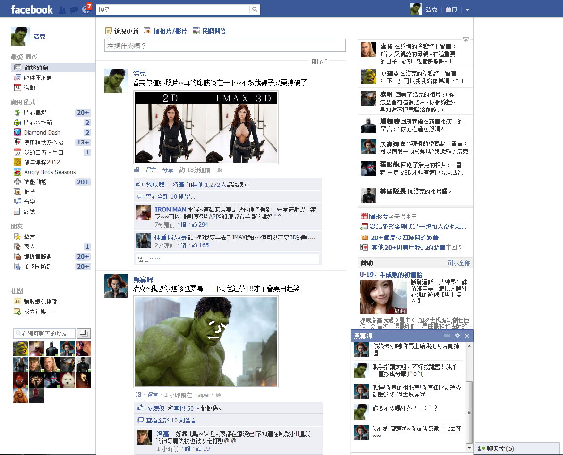Click the 相片 photos icon in sidebar

click(x=17, y=192)
